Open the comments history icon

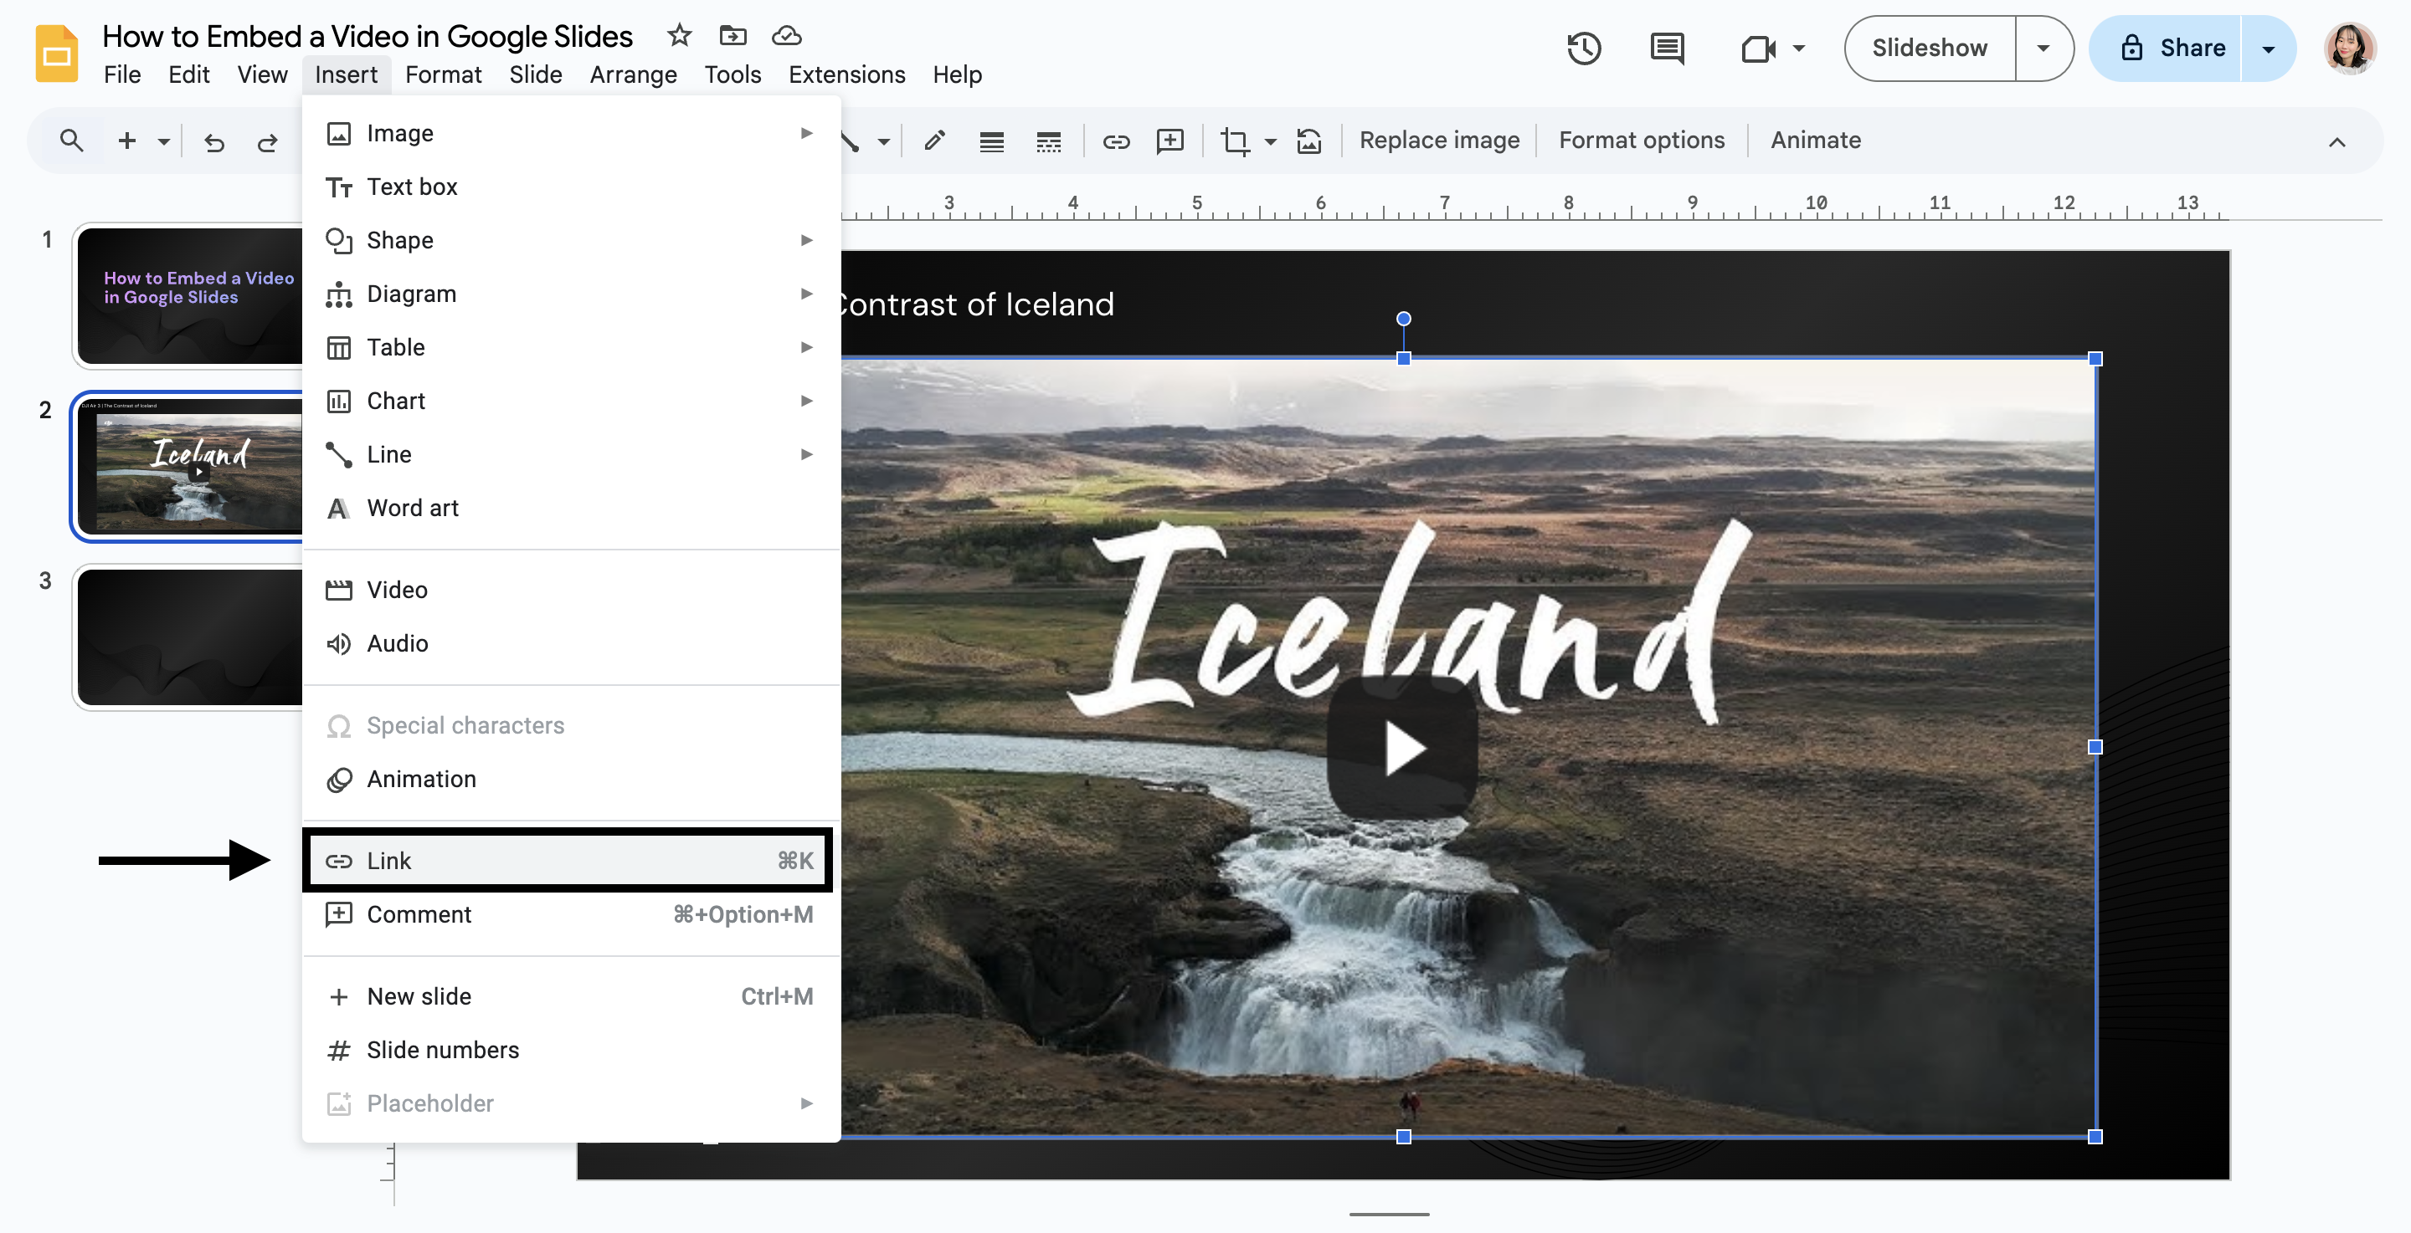point(1667,48)
